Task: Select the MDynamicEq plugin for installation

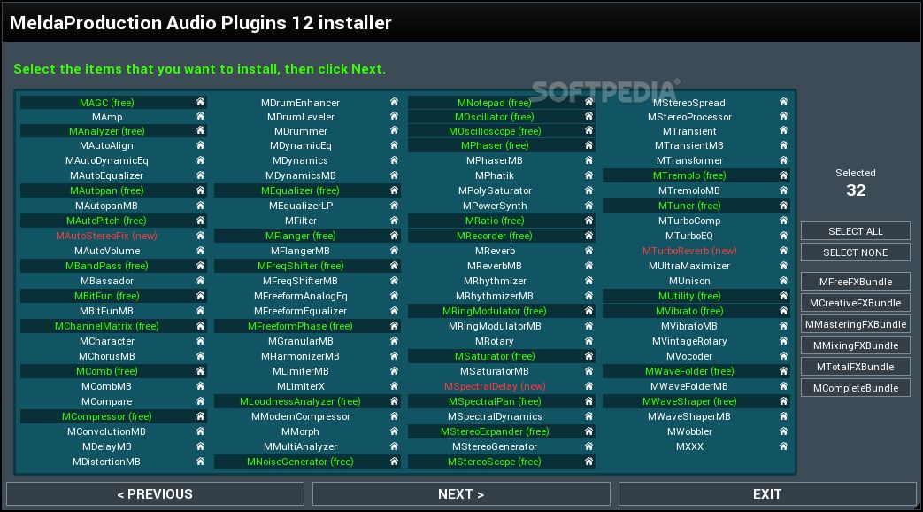Action: [x=301, y=145]
